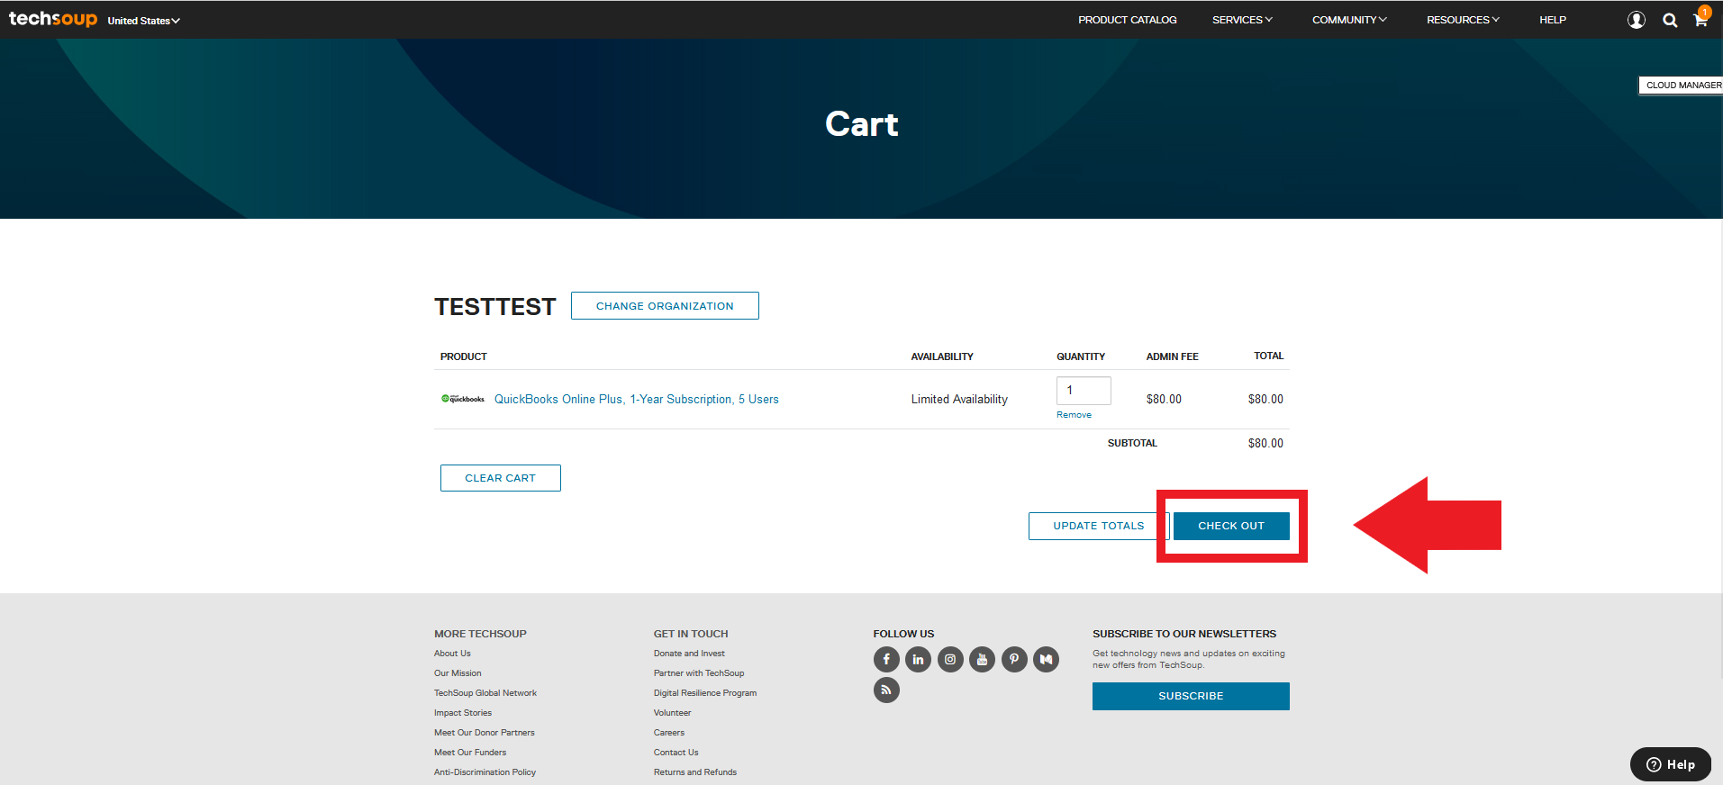The image size is (1723, 785).
Task: Open Careers footer link
Action: pyautogui.click(x=669, y=733)
